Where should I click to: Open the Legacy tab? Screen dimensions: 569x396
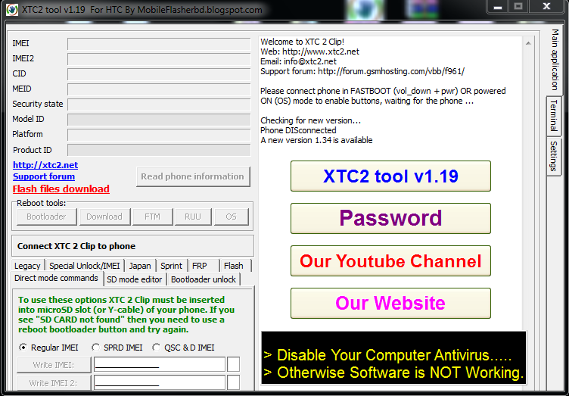[27, 266]
